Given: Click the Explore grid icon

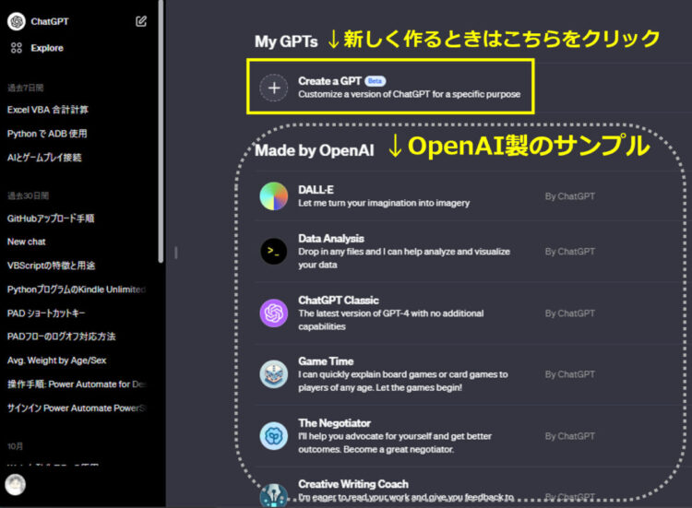Looking at the screenshot, I should pyautogui.click(x=17, y=48).
